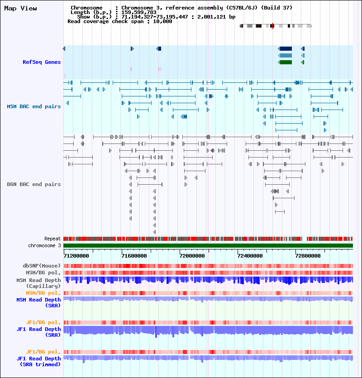This screenshot has width=362, height=378.
Task: Open JF1 Read Depth (SRA trimmed) link
Action: pos(38,361)
